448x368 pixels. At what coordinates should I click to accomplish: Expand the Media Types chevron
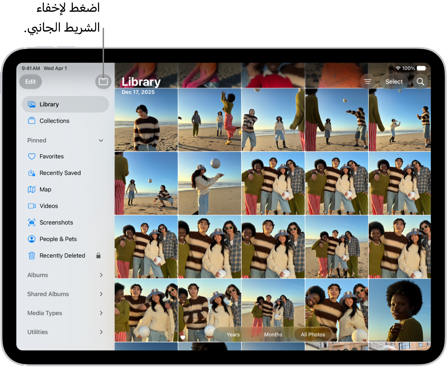[x=101, y=313]
